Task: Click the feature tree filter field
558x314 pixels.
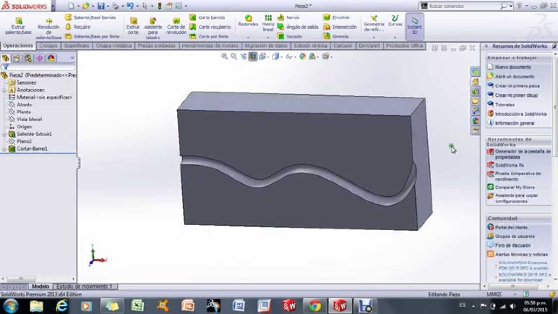Action: (38, 67)
